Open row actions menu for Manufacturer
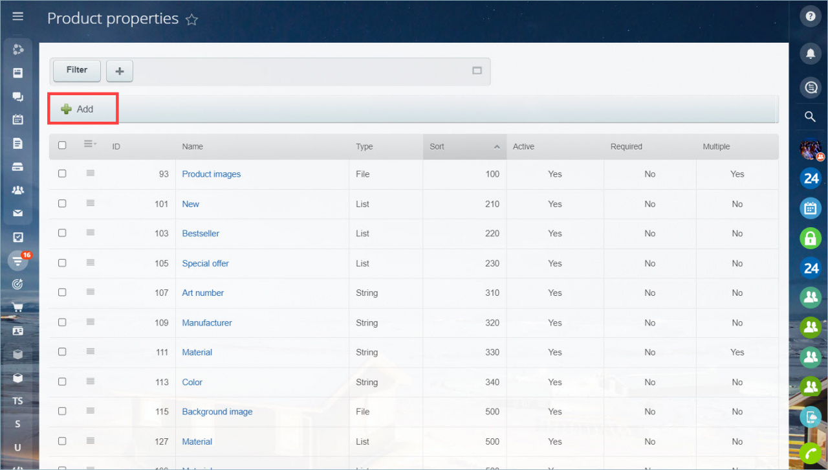828x470 pixels. tap(91, 322)
